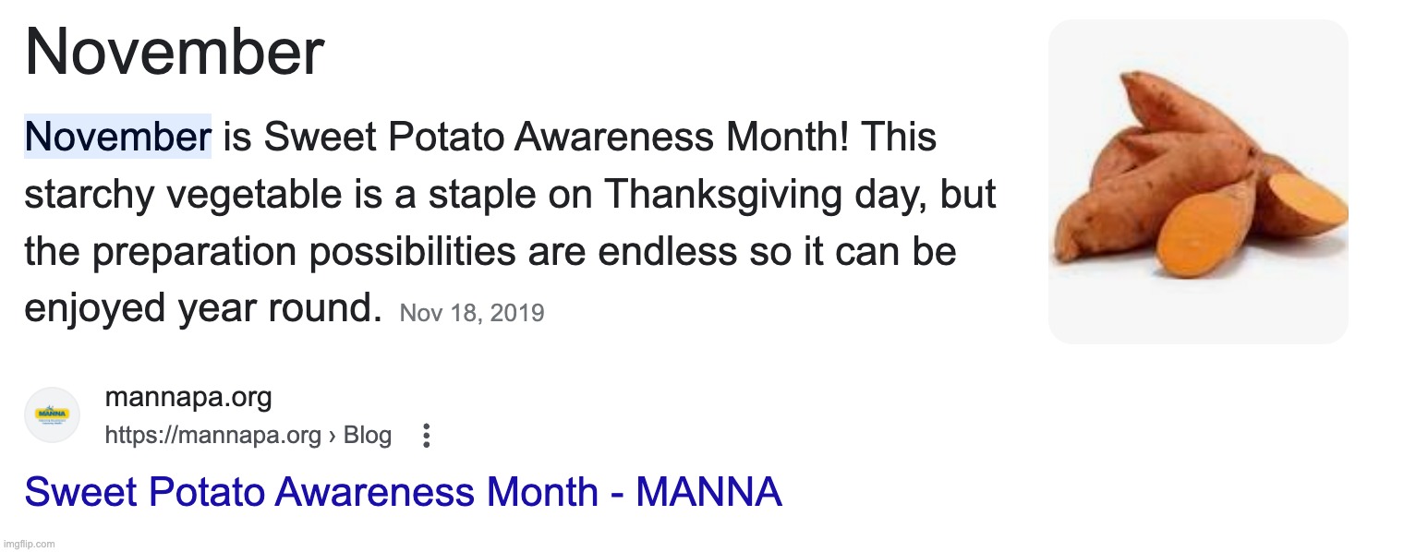
Task: Click the MANNA site favicon
Action: [52, 414]
